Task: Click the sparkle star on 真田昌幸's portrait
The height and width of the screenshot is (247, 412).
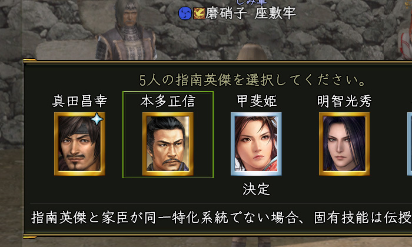Action: pos(97,119)
